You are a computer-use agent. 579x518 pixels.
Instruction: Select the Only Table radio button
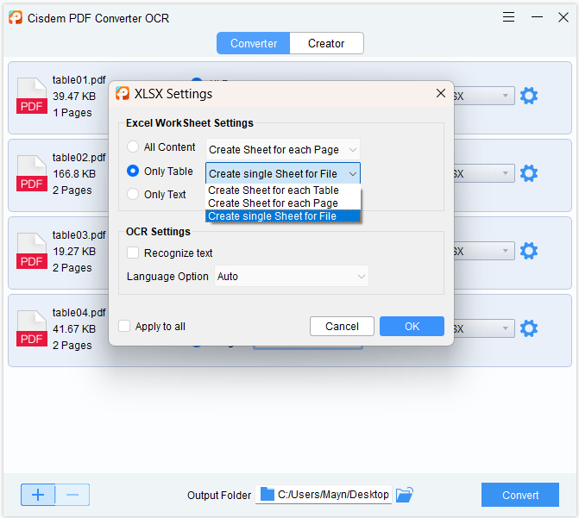133,171
